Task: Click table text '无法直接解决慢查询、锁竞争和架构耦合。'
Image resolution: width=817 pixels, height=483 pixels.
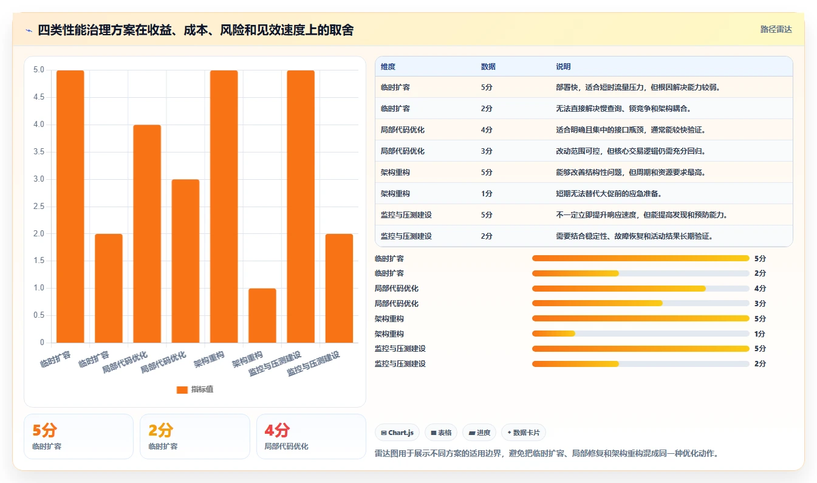Action: (623, 109)
